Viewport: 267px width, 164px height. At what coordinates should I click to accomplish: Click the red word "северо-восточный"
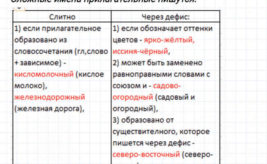point(145,155)
